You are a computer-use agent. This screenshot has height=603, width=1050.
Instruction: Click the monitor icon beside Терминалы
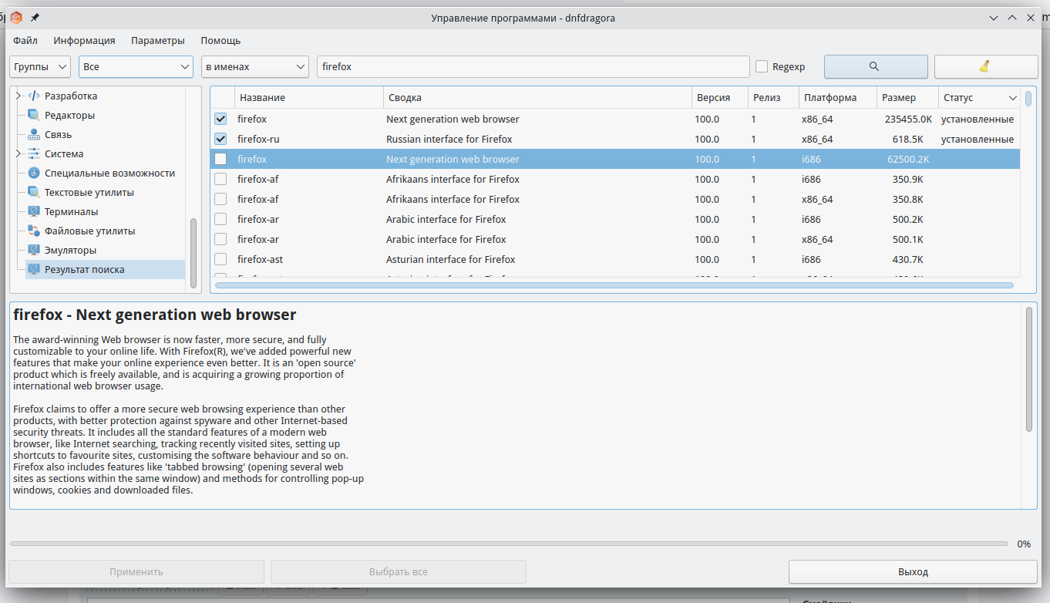pos(34,212)
